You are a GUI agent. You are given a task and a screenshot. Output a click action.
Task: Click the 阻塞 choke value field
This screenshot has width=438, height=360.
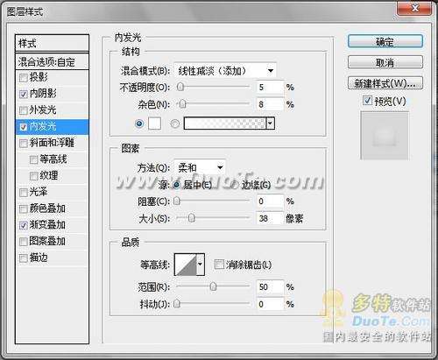(270, 201)
